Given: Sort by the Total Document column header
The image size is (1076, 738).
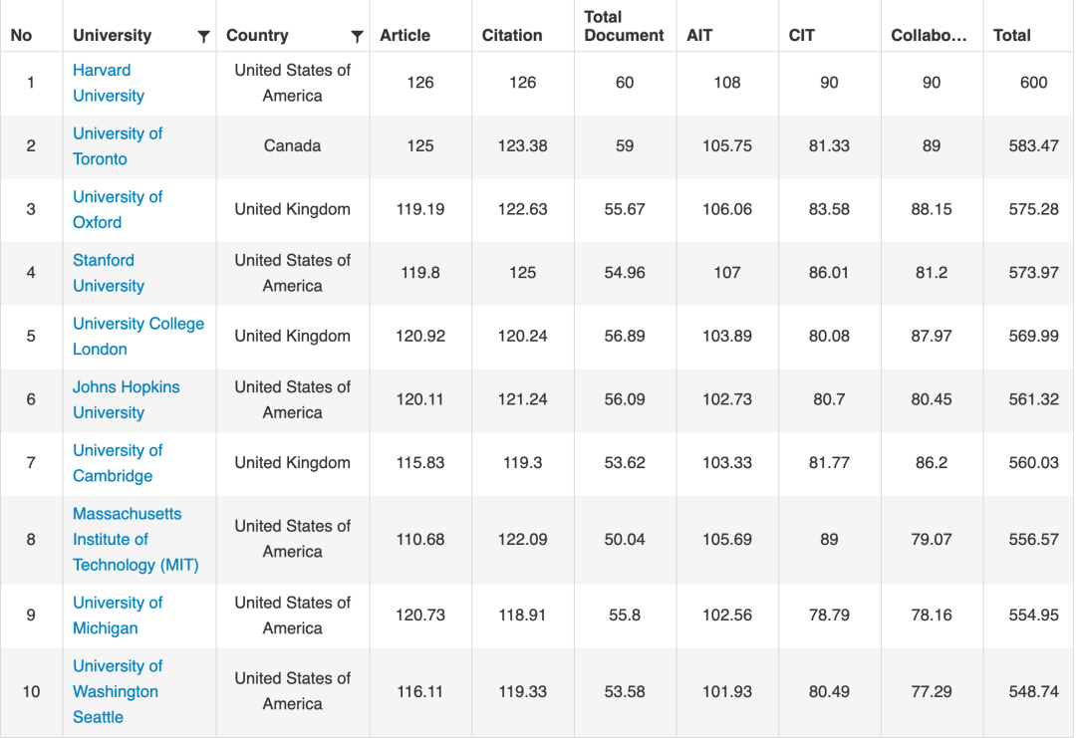Looking at the screenshot, I should tap(624, 26).
